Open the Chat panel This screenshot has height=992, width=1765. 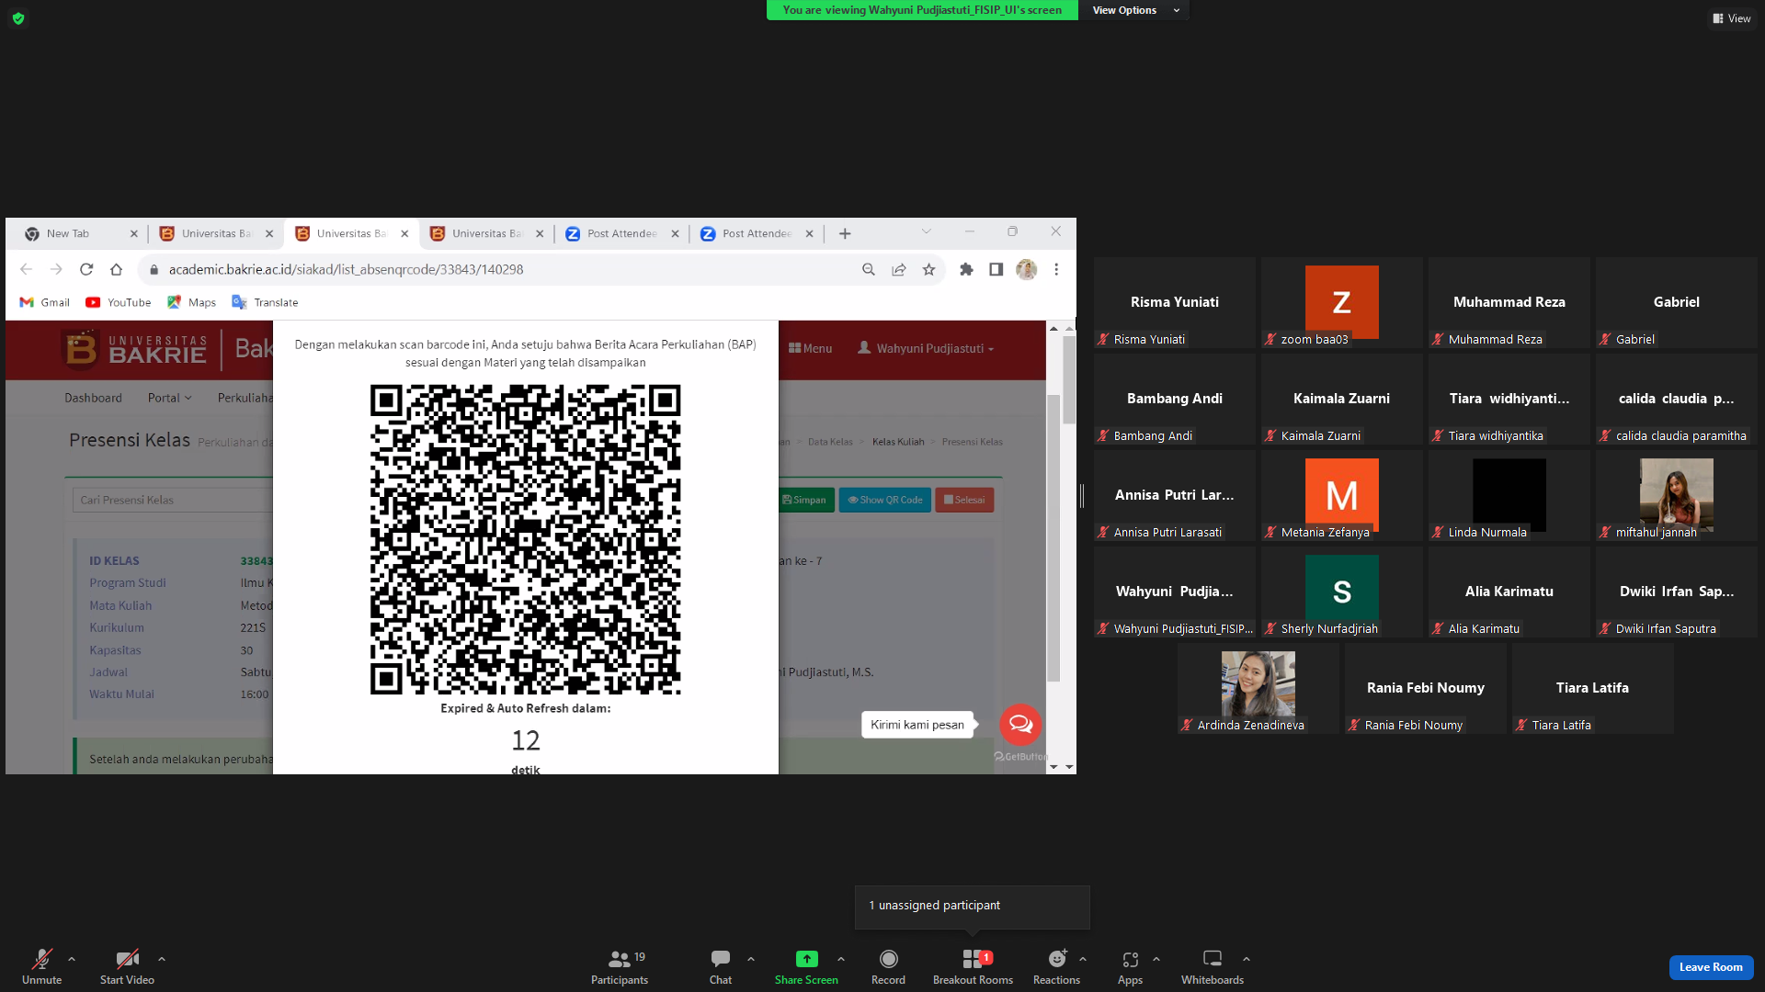pos(721,966)
